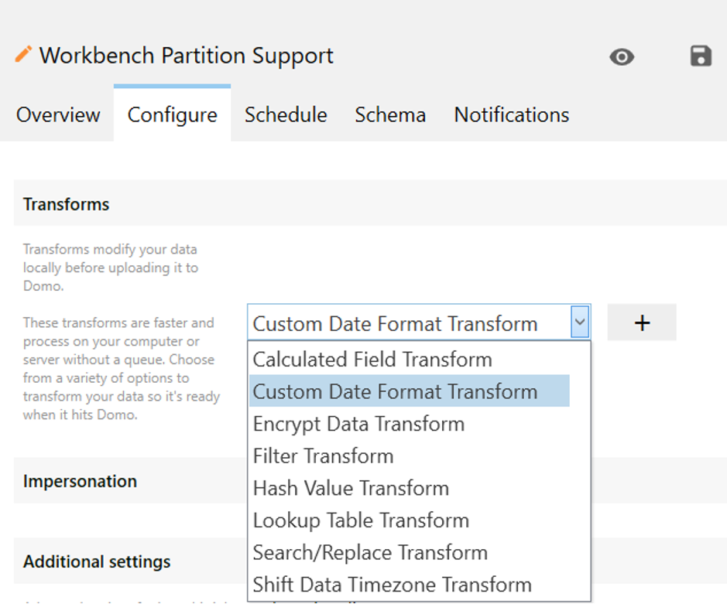
Task: Switch to the Overview tab
Action: (x=58, y=114)
